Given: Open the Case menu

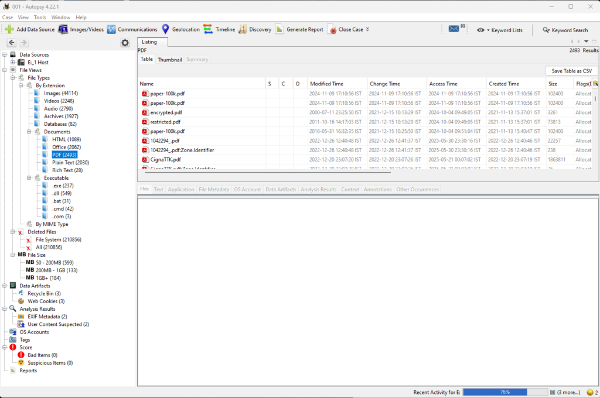Looking at the screenshot, I should coord(7,17).
